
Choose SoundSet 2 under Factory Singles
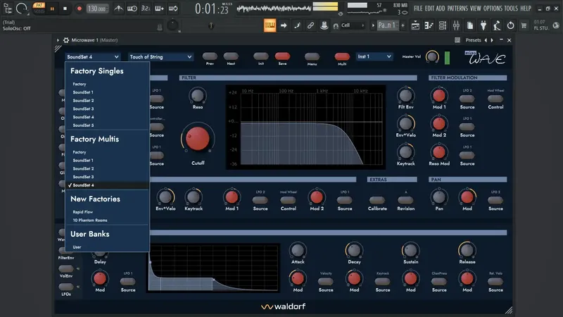[x=83, y=101]
